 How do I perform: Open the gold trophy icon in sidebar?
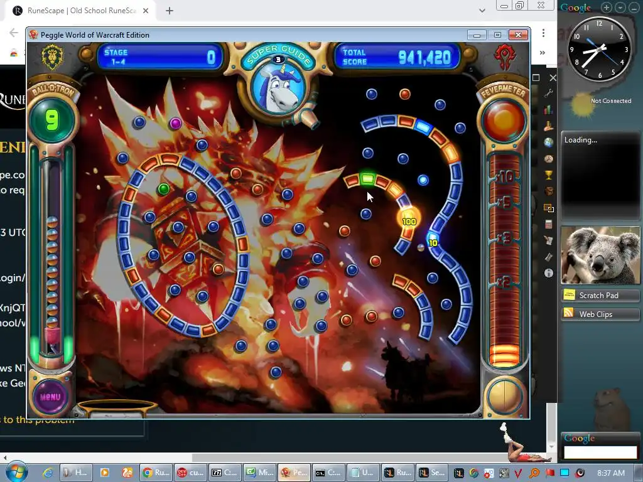(x=549, y=175)
